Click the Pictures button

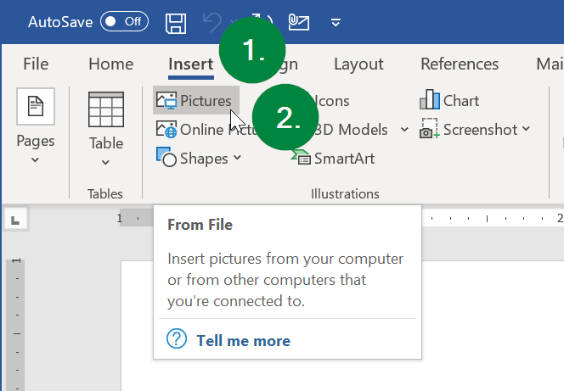point(196,100)
